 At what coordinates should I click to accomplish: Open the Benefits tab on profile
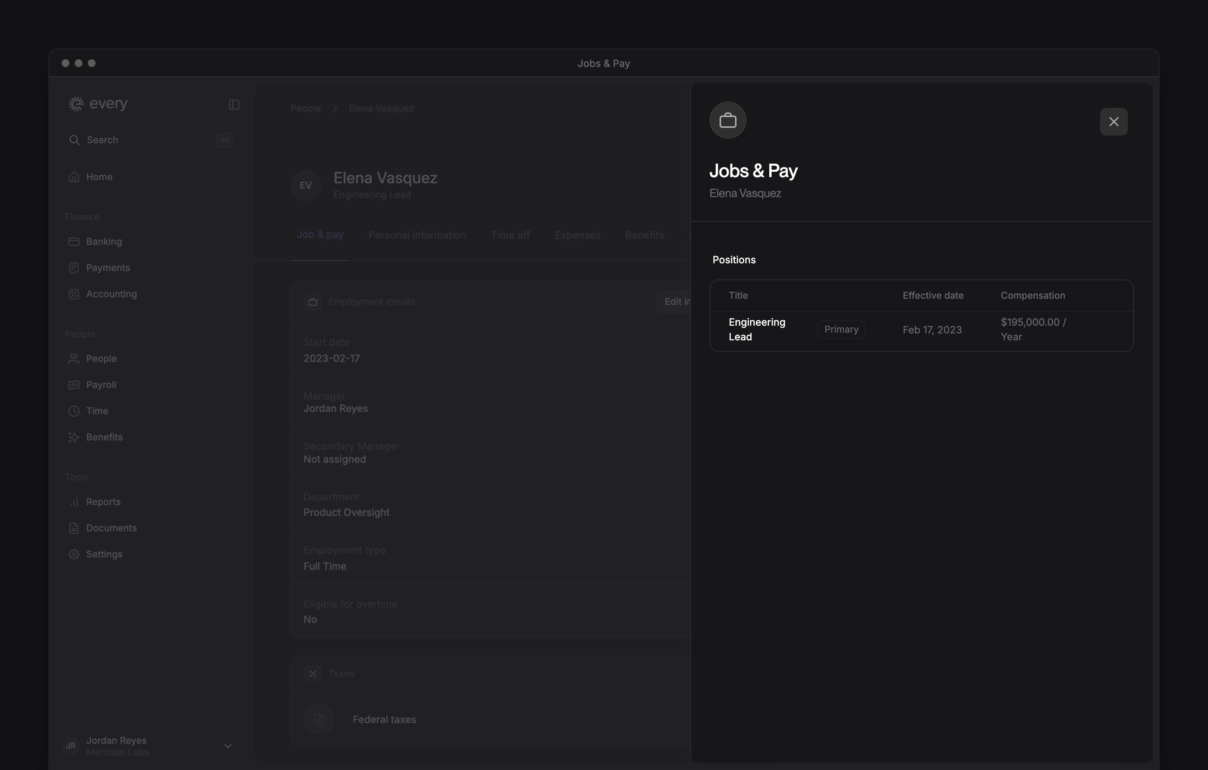[x=644, y=235]
